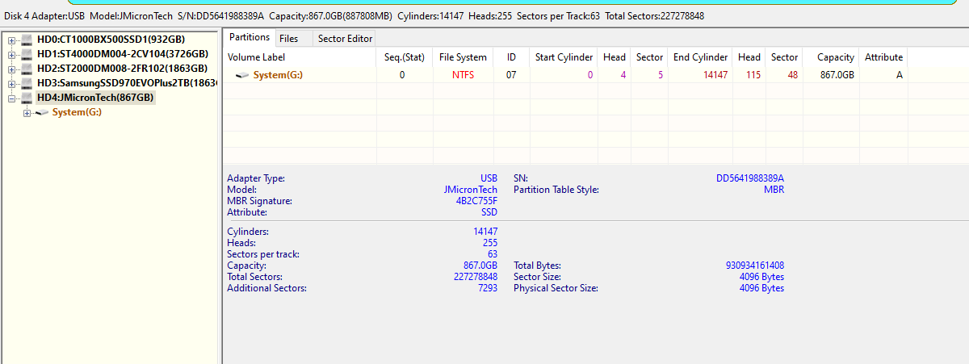The height and width of the screenshot is (364, 969).
Task: Select the HD0 CT1000BX500SSD1 disk icon
Action: (x=27, y=40)
